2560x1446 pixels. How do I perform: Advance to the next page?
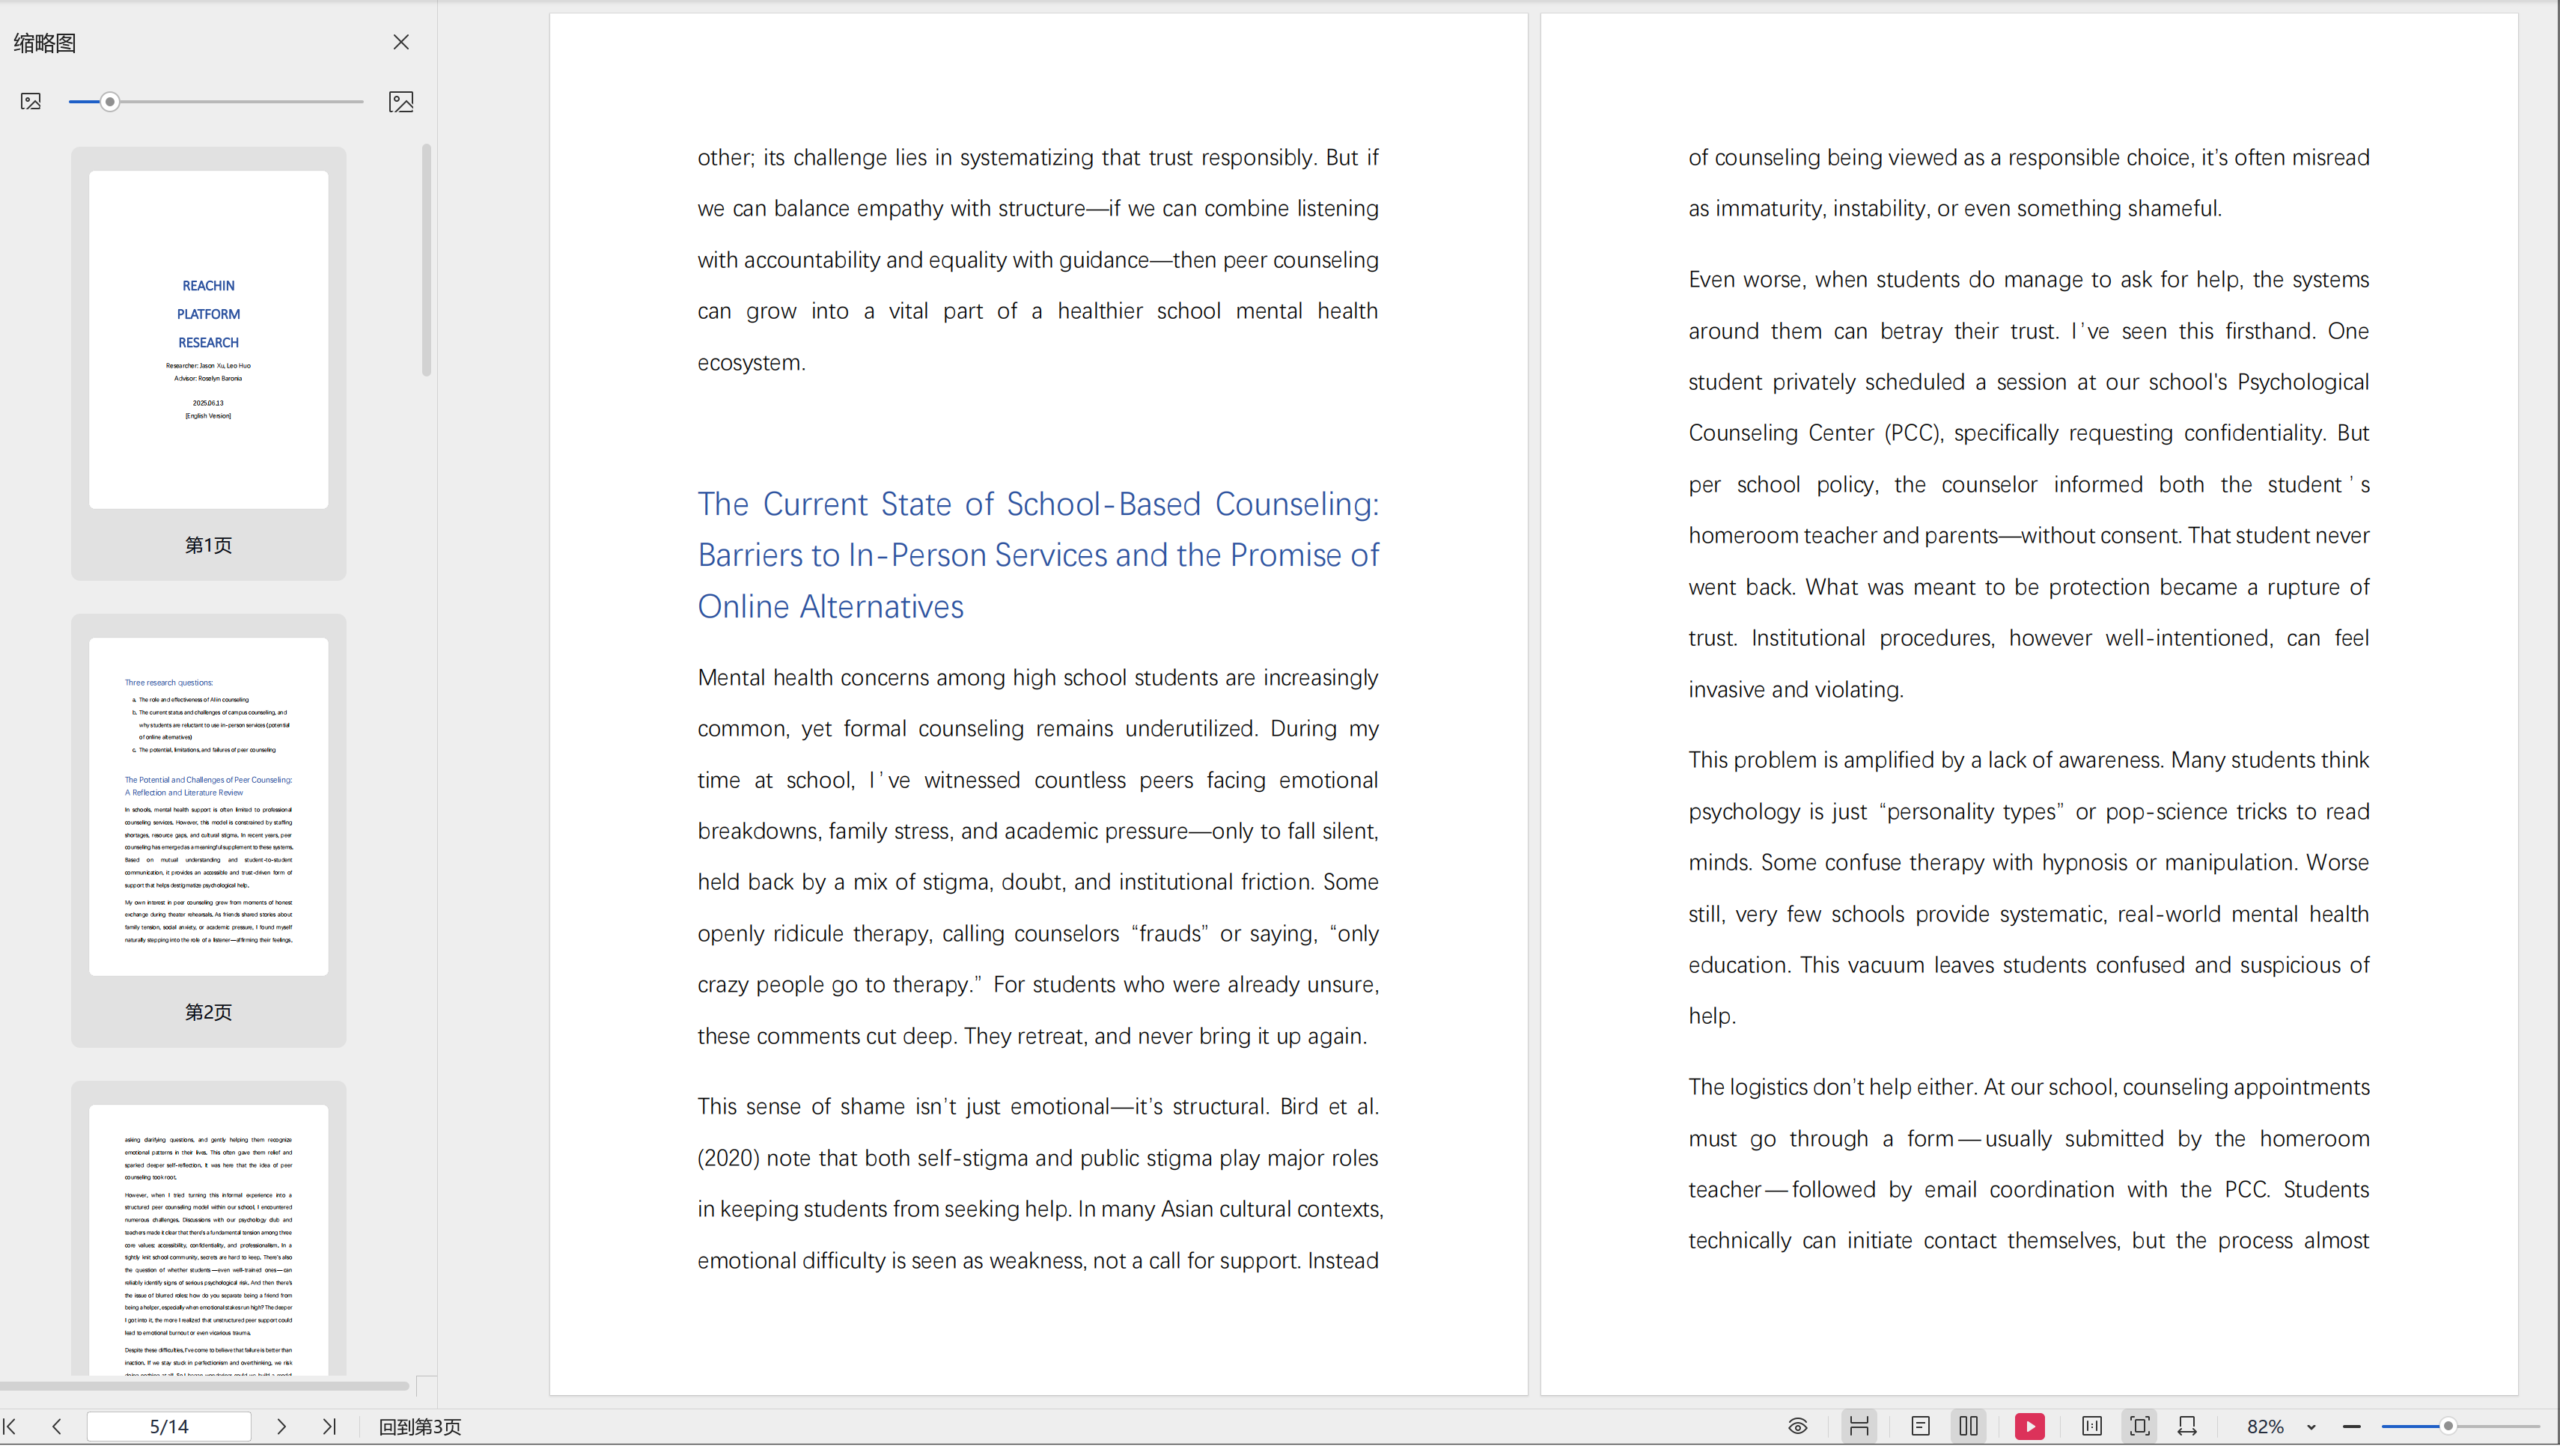[281, 1426]
